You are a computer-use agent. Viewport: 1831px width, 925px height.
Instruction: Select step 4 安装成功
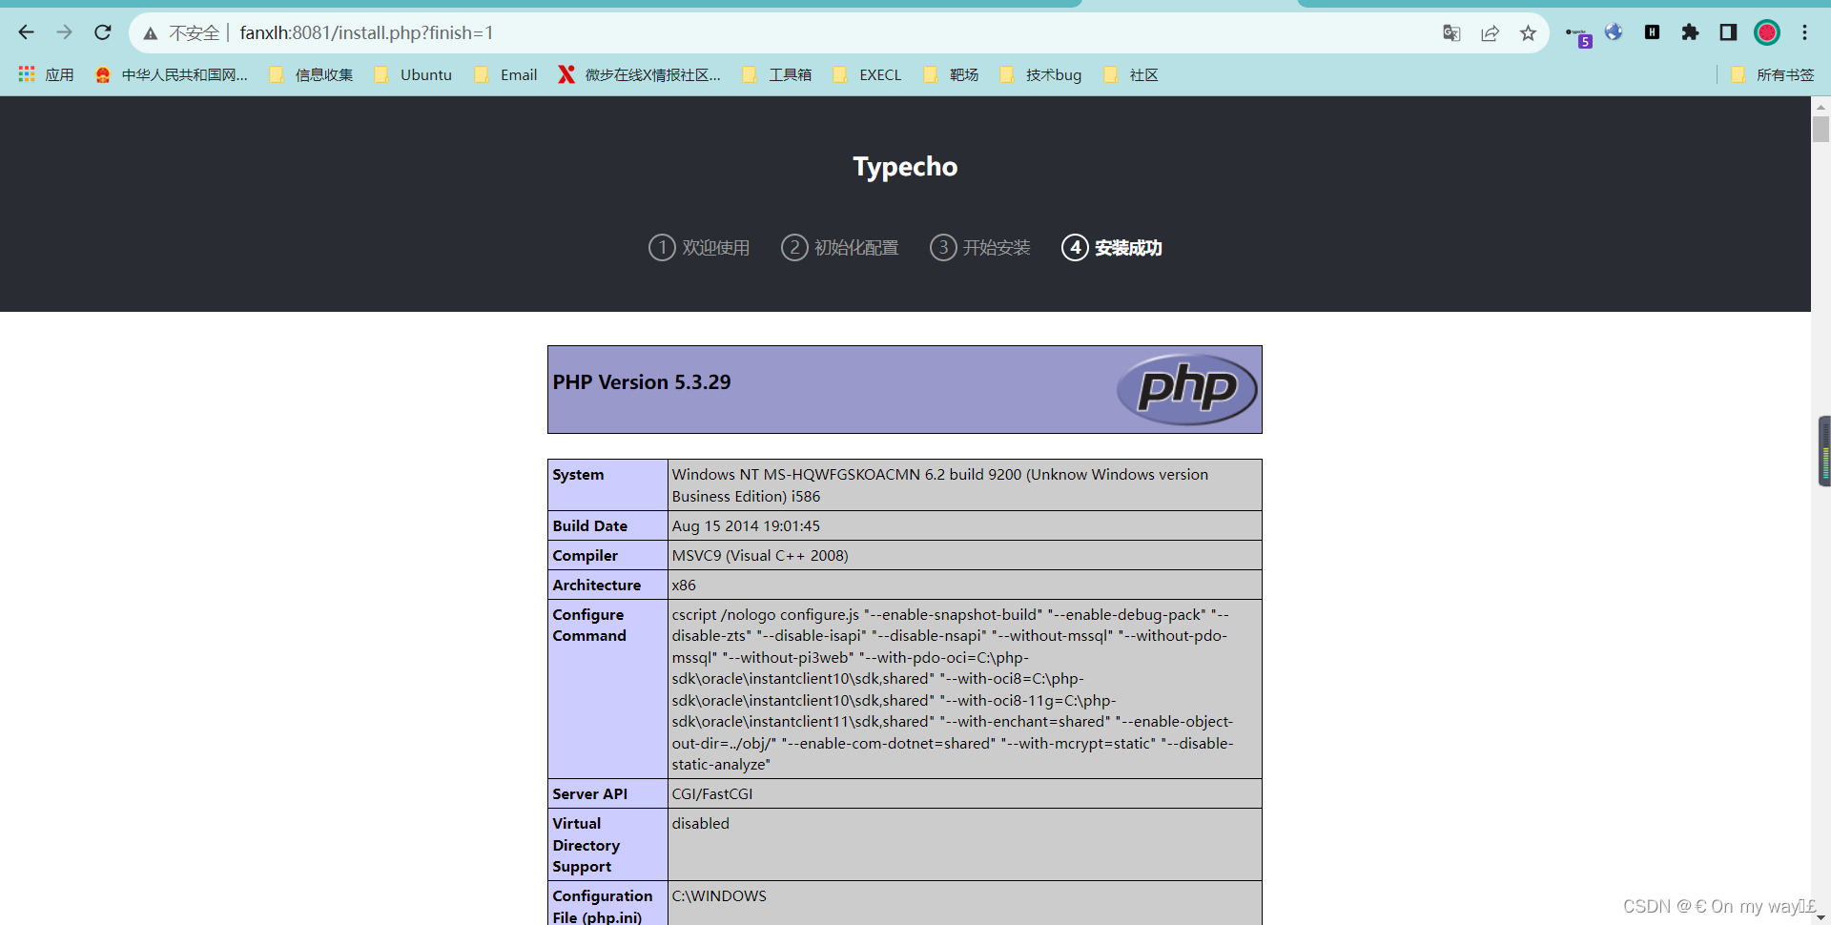1112,248
